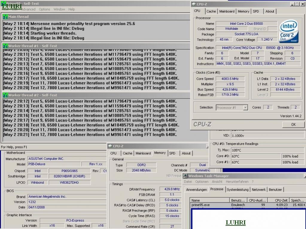Screen dimensions: 306x229
Task: Click the Core #0 temperature reading 63°C
Action: click(x=256, y=156)
